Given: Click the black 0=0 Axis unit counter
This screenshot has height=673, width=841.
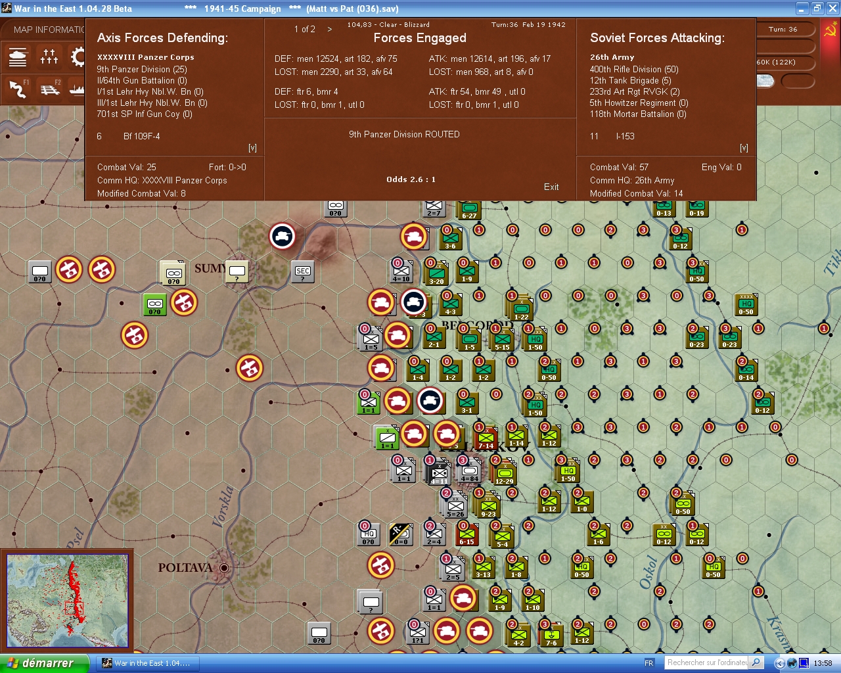Looking at the screenshot, I should pyautogui.click(x=401, y=534).
